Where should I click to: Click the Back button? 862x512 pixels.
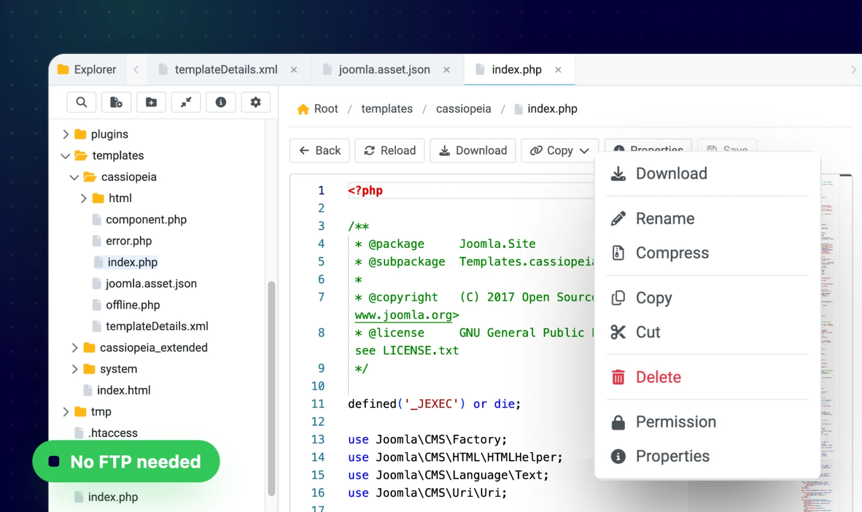click(x=319, y=150)
